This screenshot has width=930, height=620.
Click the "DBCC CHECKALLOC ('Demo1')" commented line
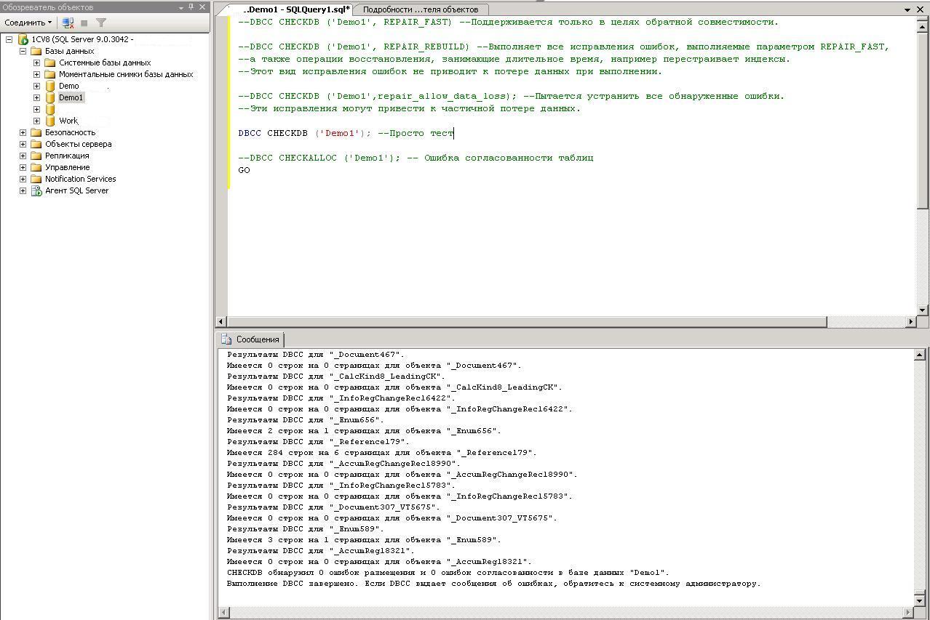tap(416, 158)
